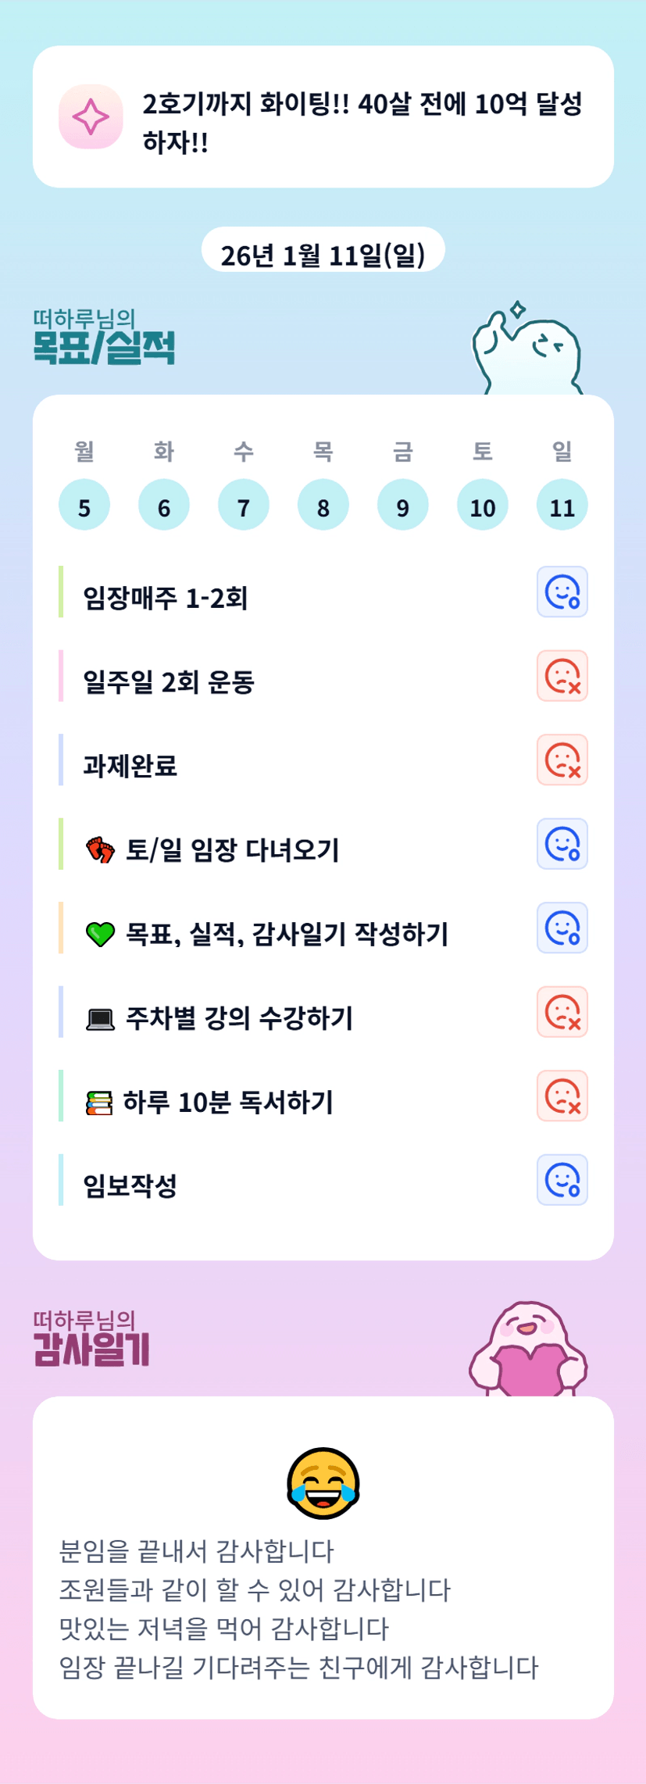Viewport: 646px width, 1784px height.
Task: Open the 26년 1월 11일(일) date selector
Action: point(323,254)
